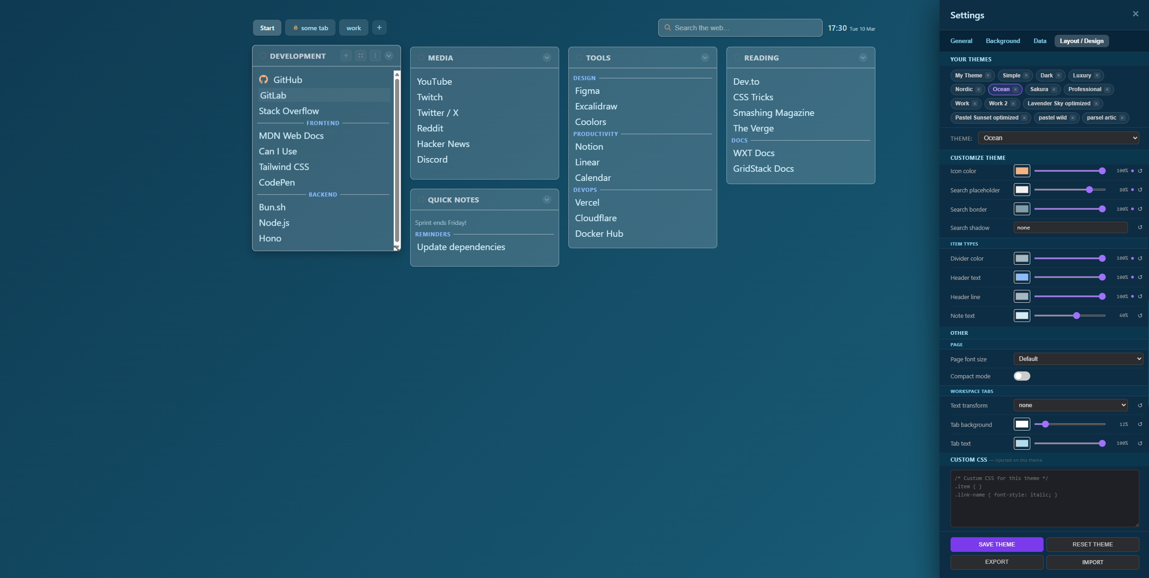
Task: Reset the Search shadow setting
Action: pyautogui.click(x=1140, y=228)
